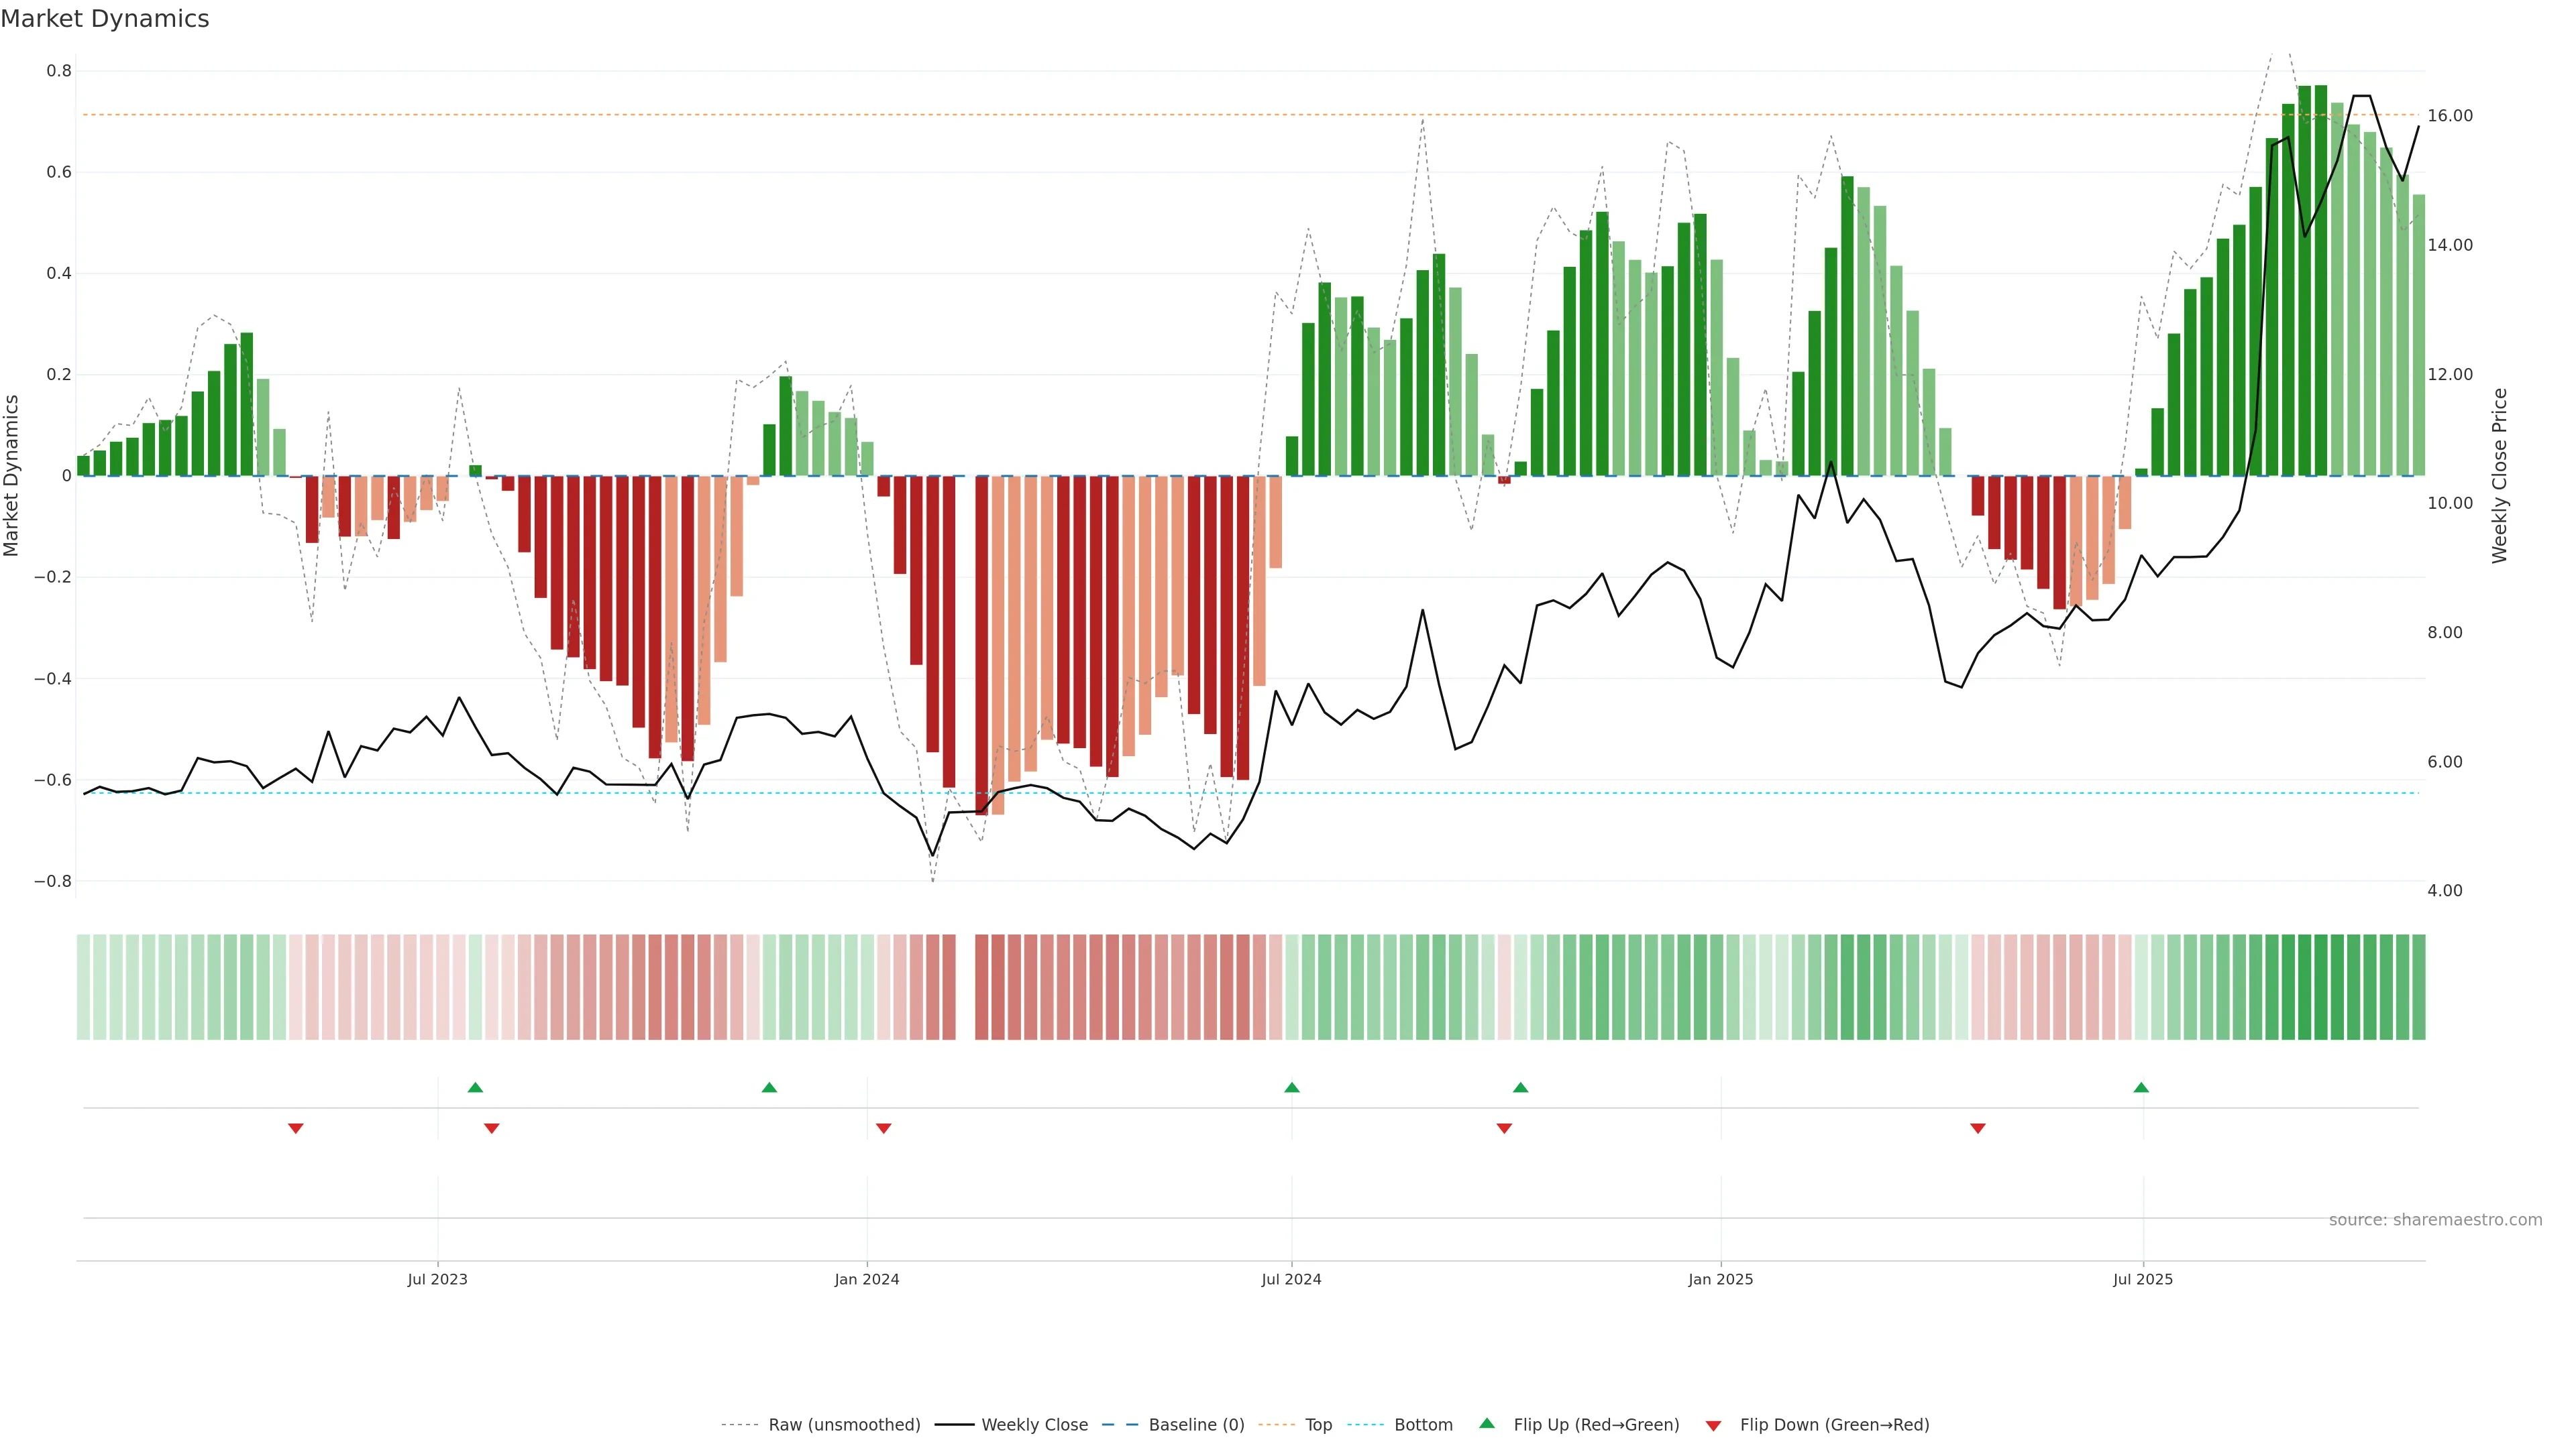Click the green flip-up marker above Jul 2024

tap(1291, 1087)
